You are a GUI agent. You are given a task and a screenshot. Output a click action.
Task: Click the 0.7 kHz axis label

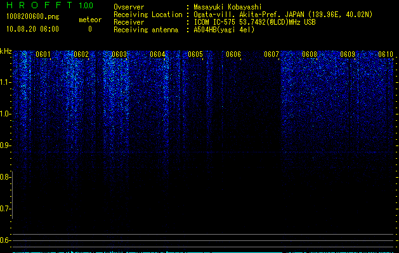click(x=5, y=209)
